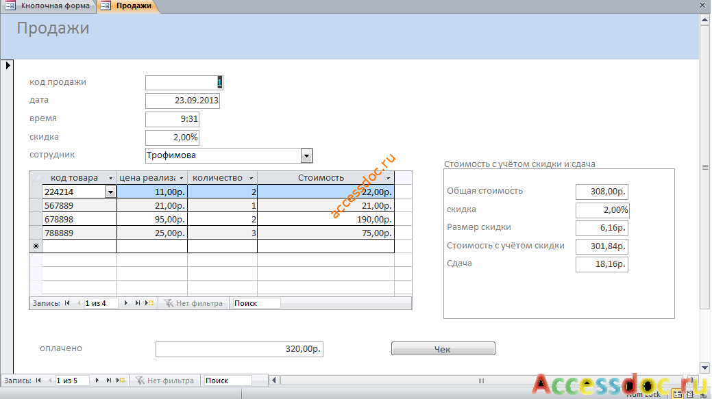712x399 pixels.
Task: Click the "1 из 5" record number box
Action: pos(72,381)
